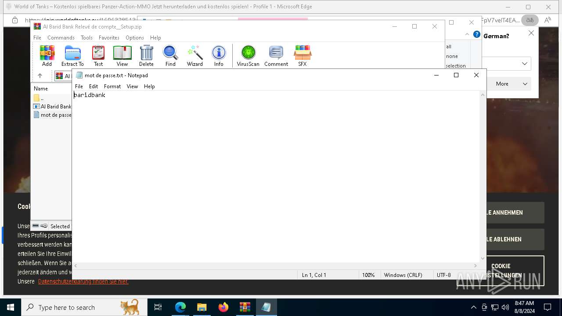Screen dimensions: 562x316
Task: Open Notepad File menu
Action: 79,86
